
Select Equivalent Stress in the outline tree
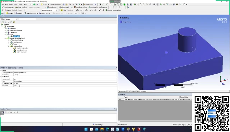coord(22,50)
